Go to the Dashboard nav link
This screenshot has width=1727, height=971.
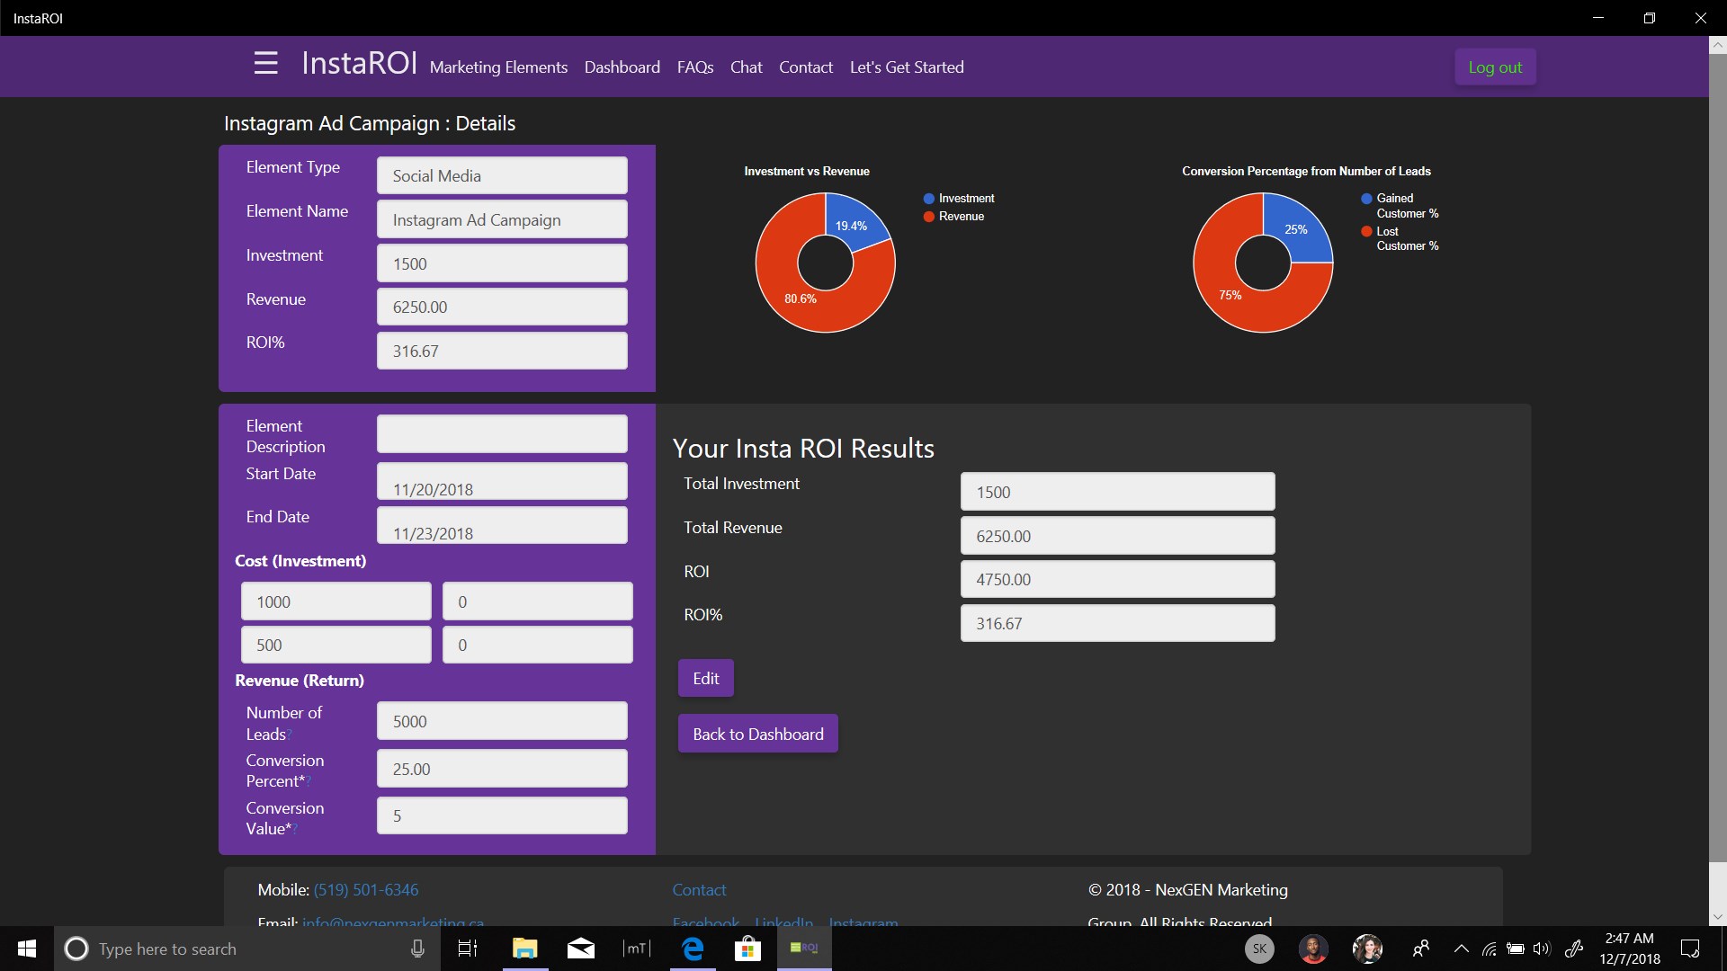pyautogui.click(x=622, y=67)
